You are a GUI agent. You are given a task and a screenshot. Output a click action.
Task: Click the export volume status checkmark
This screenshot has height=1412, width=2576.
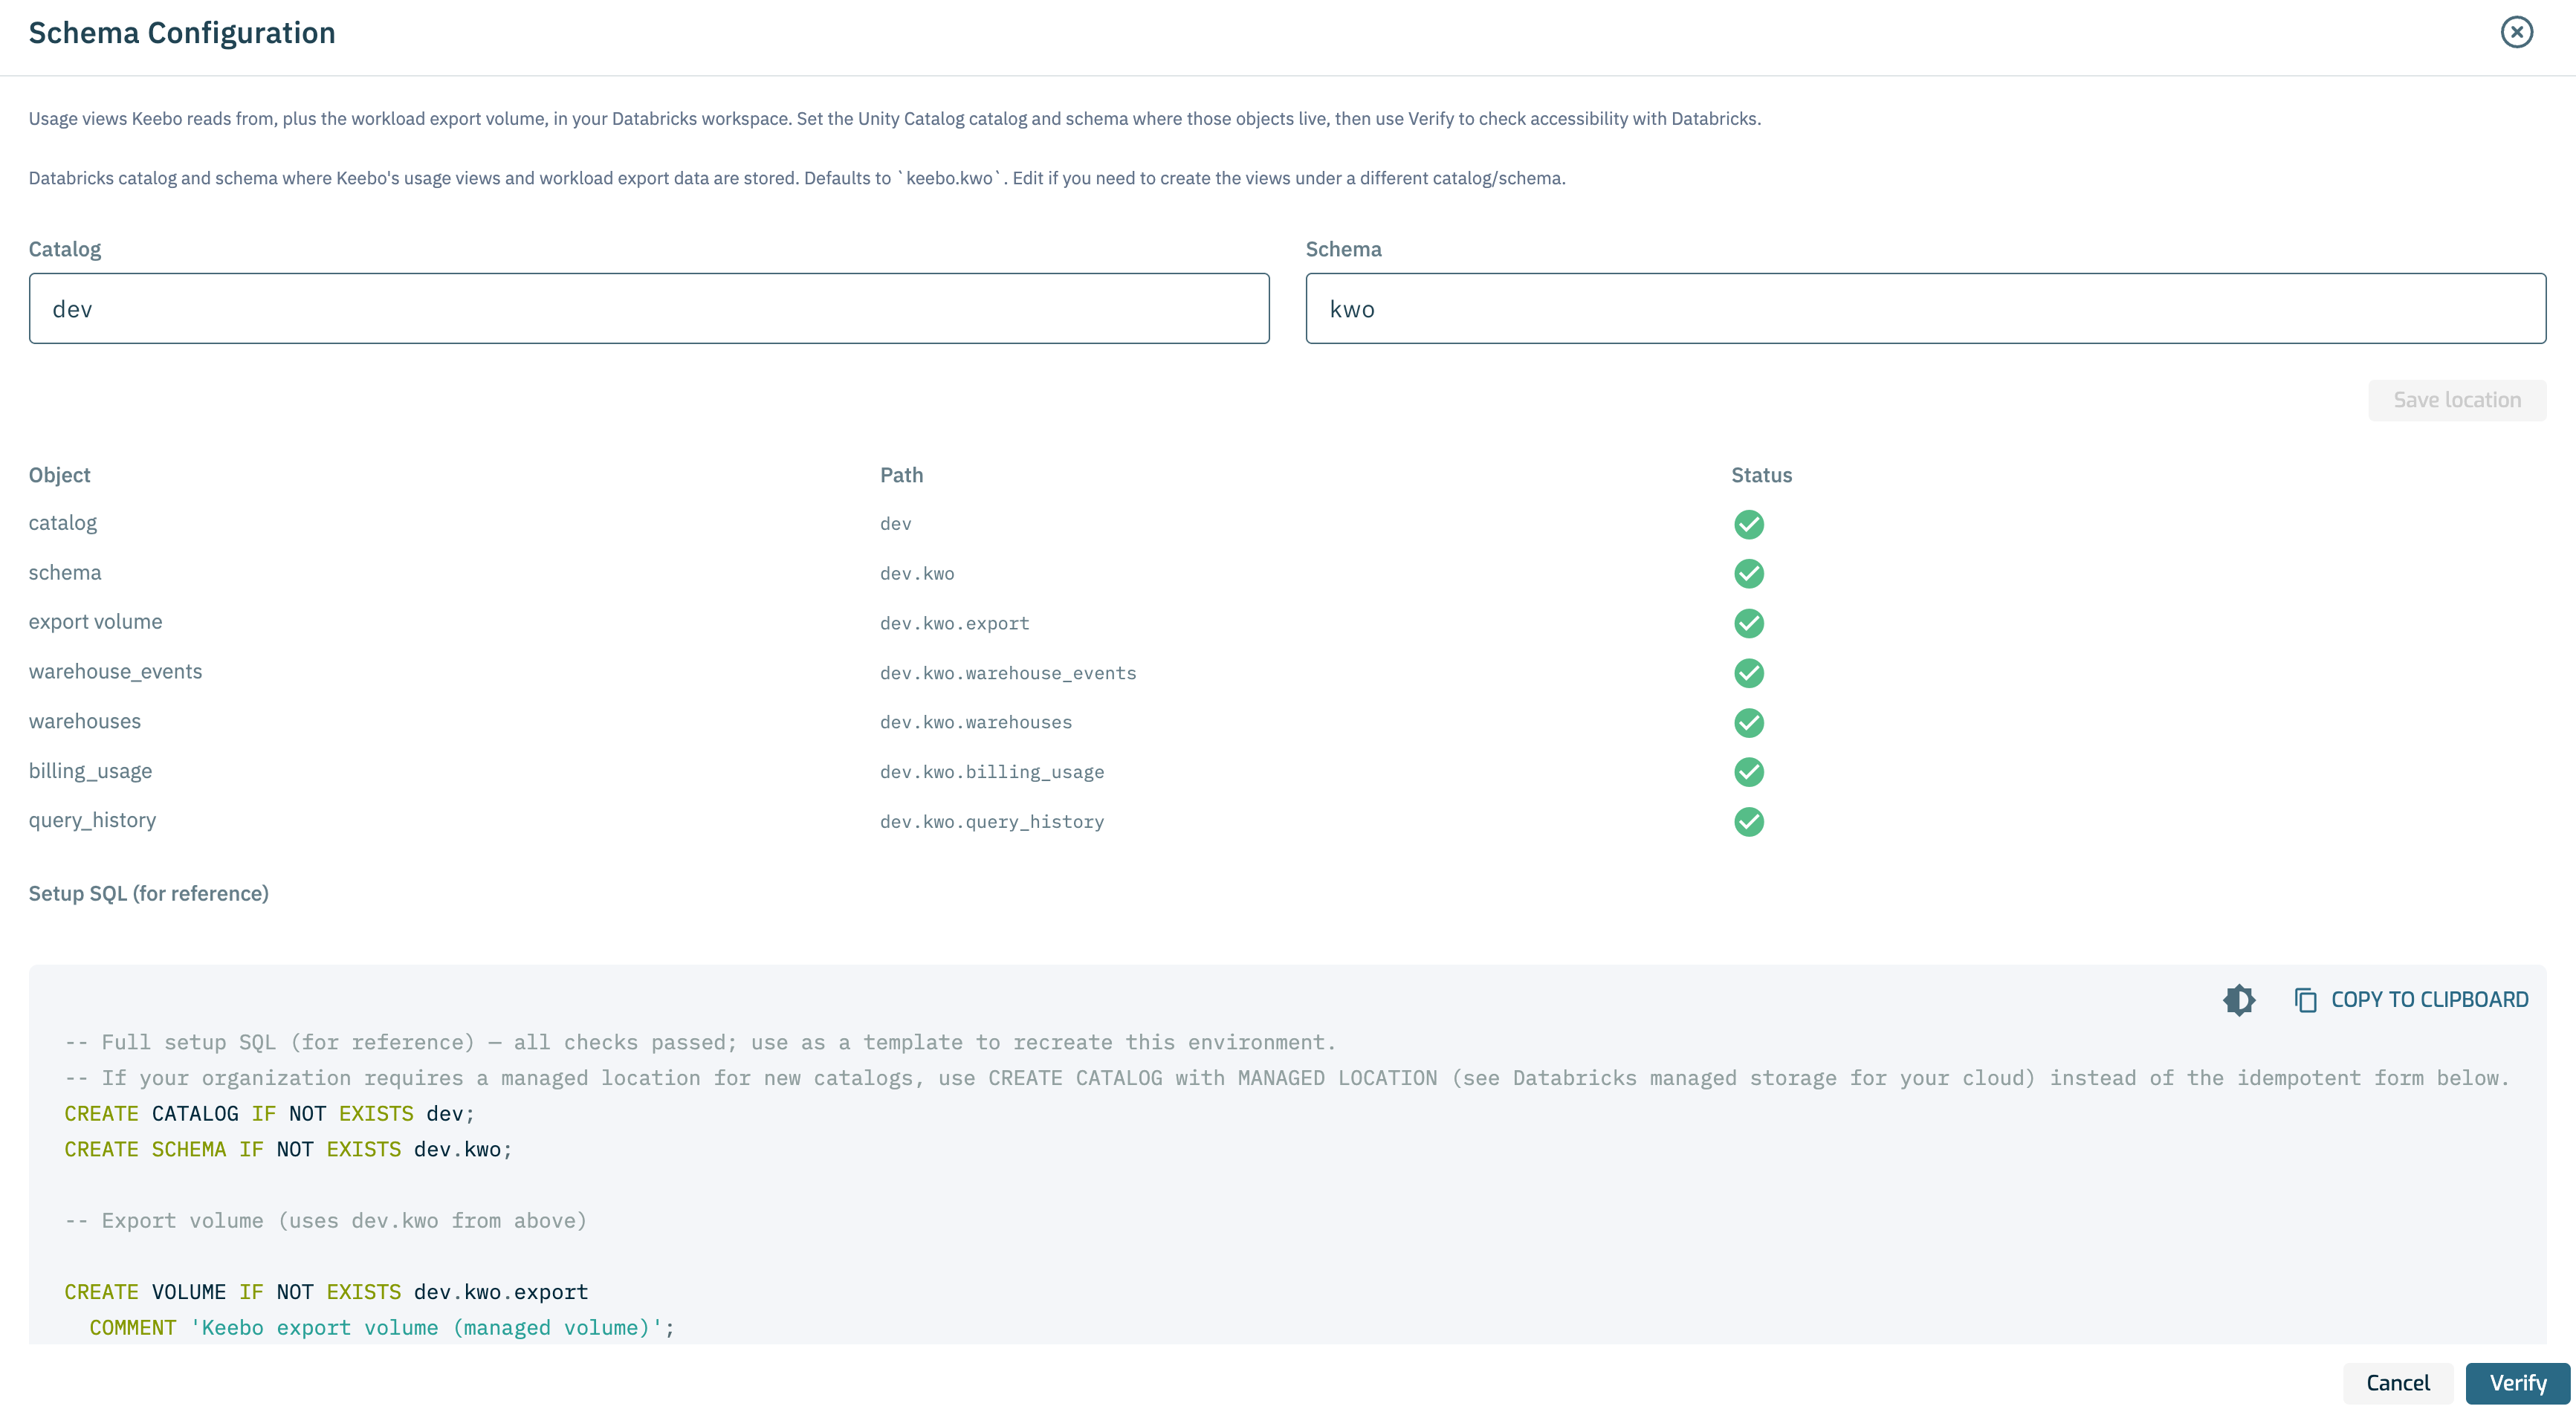coord(1748,623)
